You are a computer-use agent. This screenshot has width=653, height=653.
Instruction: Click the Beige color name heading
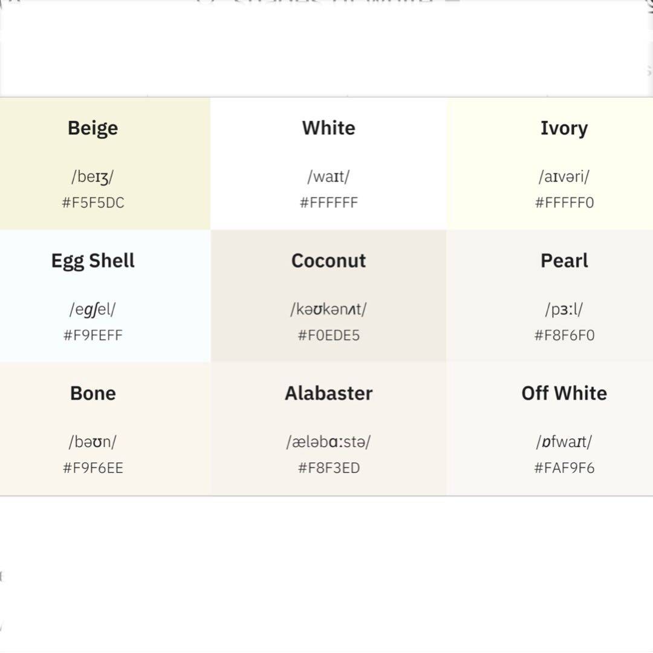click(x=93, y=128)
